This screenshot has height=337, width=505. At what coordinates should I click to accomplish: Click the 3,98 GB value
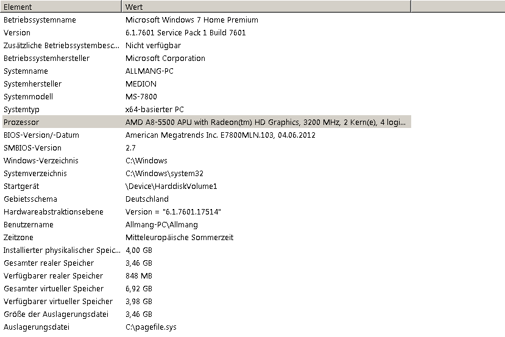point(139,302)
